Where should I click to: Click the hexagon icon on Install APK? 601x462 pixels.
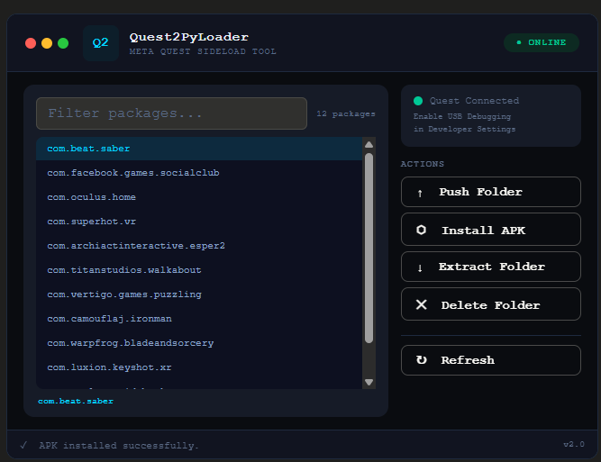coord(421,230)
